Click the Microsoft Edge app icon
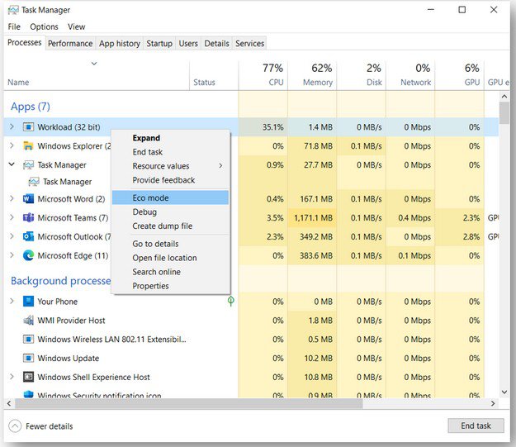 [x=28, y=256]
